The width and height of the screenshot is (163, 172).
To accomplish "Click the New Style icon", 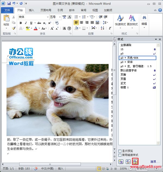I will (x=121, y=162).
